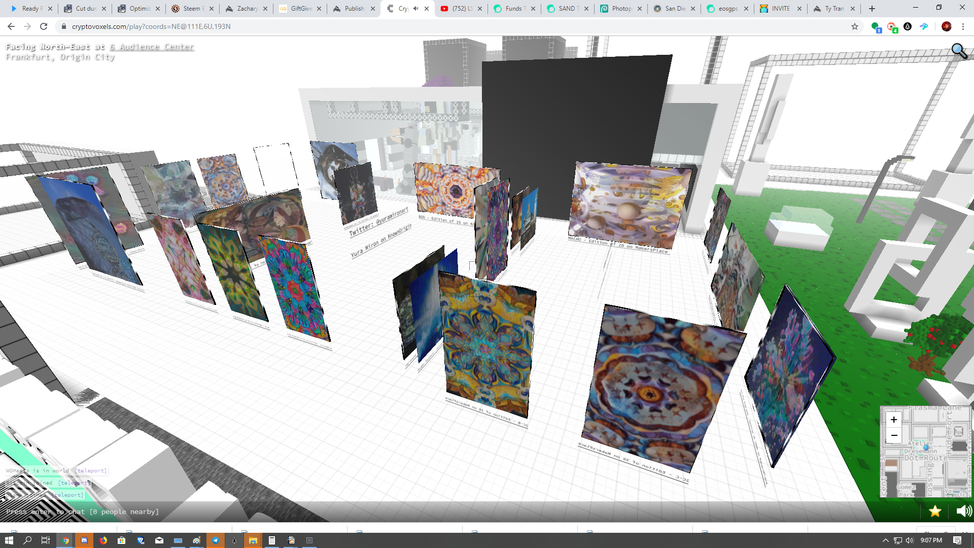This screenshot has width=974, height=548.
Task: Open the green chat extension with badge 1
Action: click(x=876, y=27)
